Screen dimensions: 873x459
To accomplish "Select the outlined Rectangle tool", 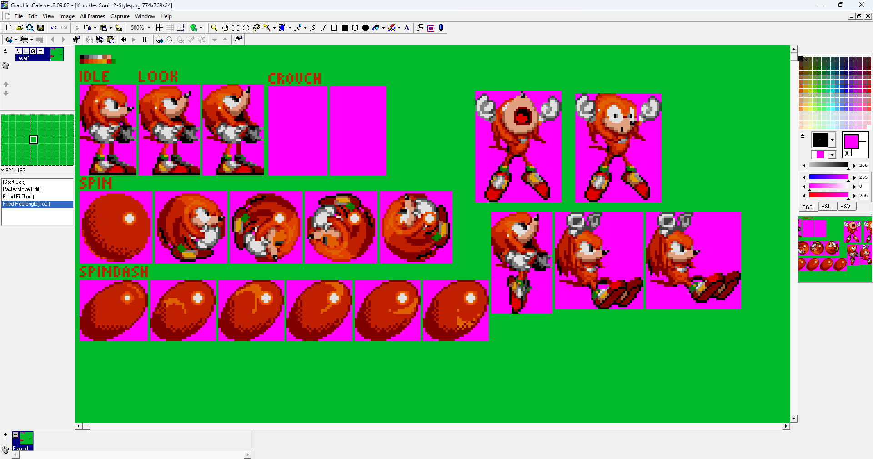I will coord(334,28).
